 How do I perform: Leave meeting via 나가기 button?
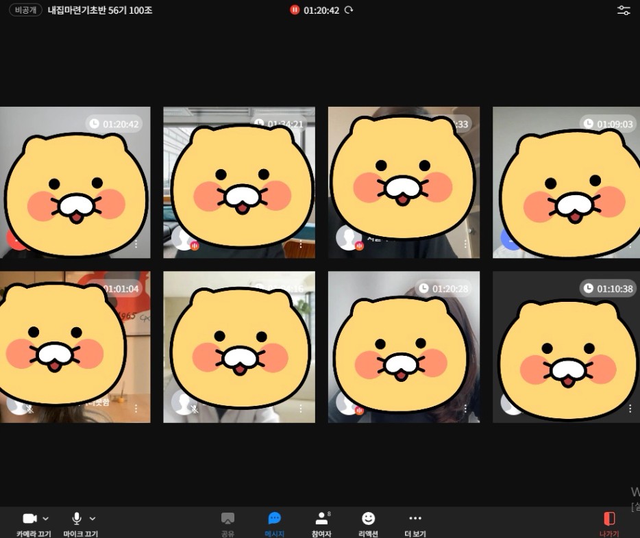(609, 524)
